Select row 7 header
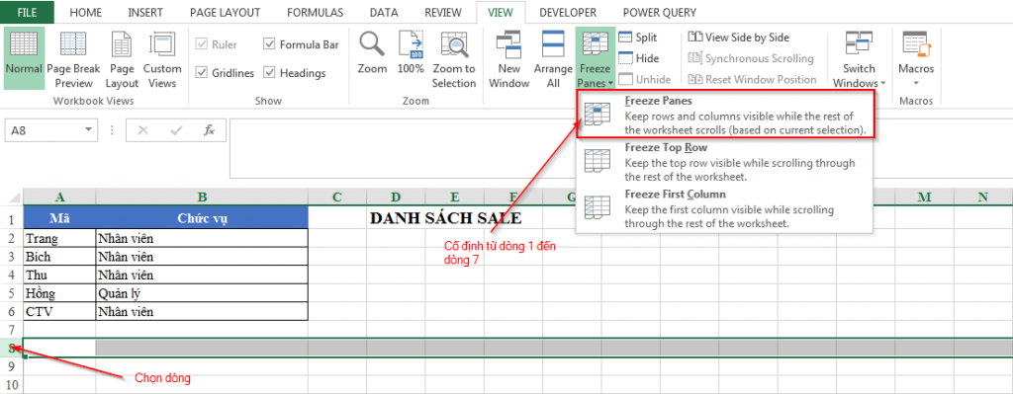This screenshot has height=394, width=1013. 11,330
